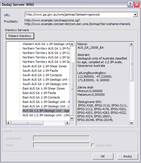Image resolution: width=141 pixels, height=163 pixels.
Task: Click the details panel vertical scrollbar thumb
Action: click(x=132, y=64)
